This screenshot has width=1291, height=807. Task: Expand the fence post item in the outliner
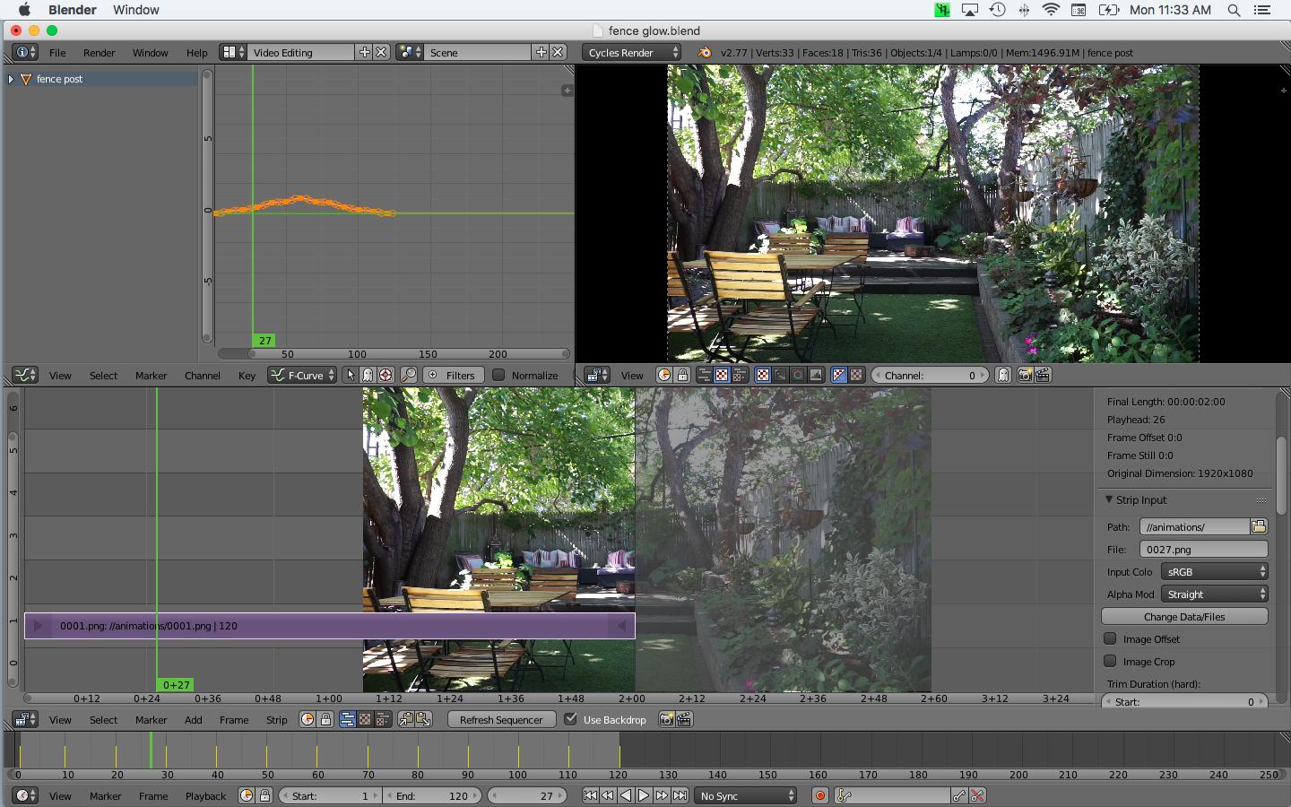[x=10, y=79]
